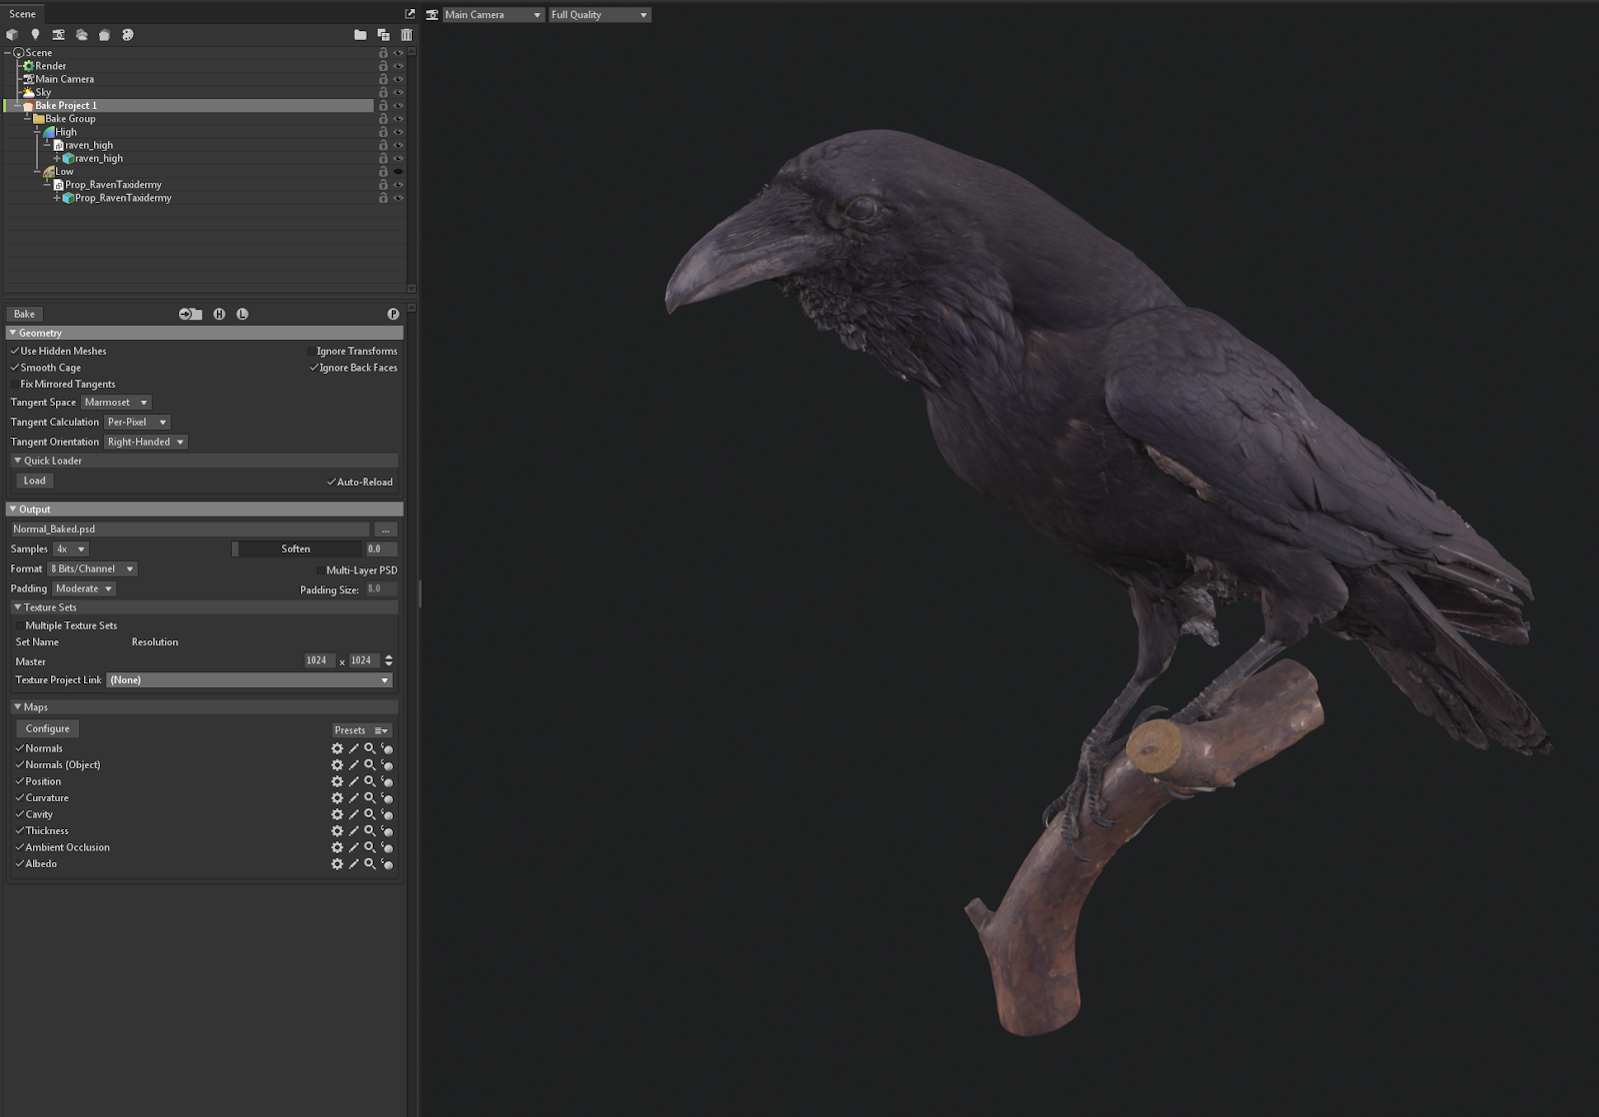Click the new material palette icon
The width and height of the screenshot is (1599, 1117).
128,35
